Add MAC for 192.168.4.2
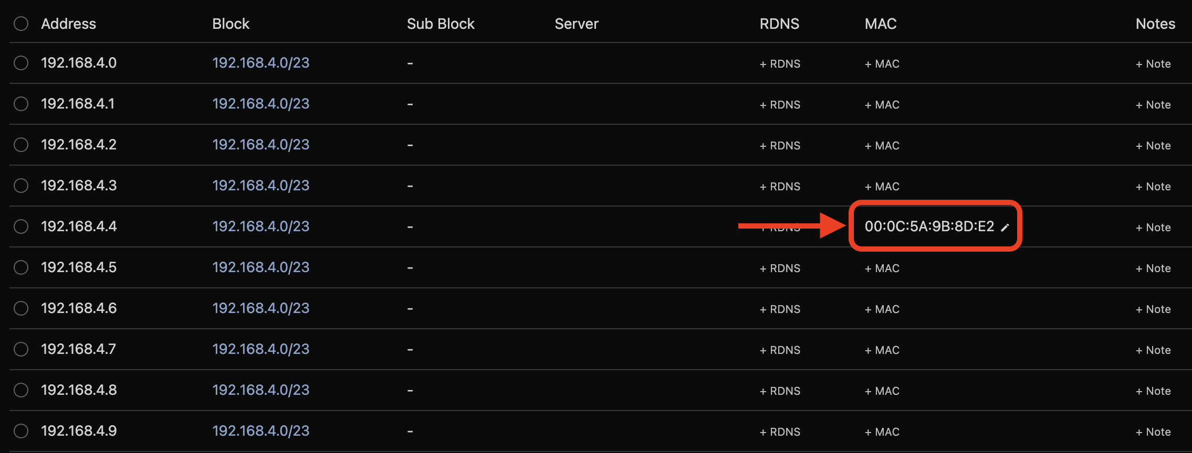Viewport: 1192px width, 453px height. tap(882, 146)
